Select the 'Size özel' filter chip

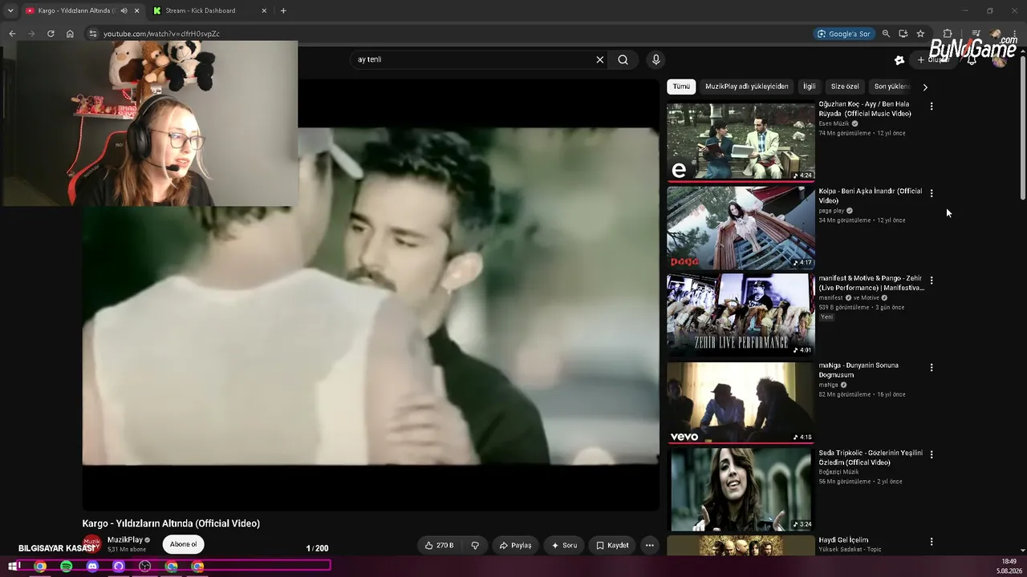(845, 87)
